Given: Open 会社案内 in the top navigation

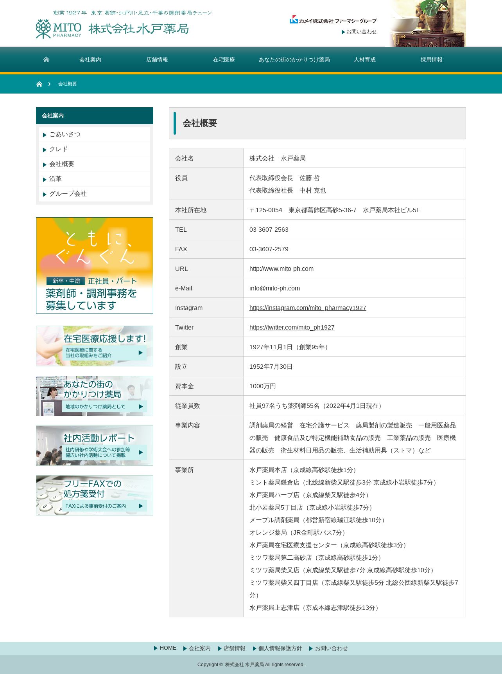Looking at the screenshot, I should (x=90, y=59).
